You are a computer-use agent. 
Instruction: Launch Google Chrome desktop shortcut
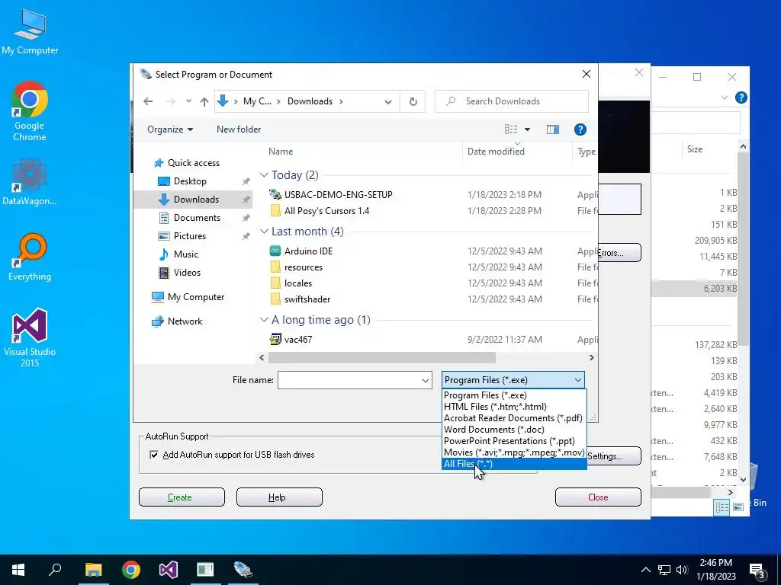[x=30, y=111]
